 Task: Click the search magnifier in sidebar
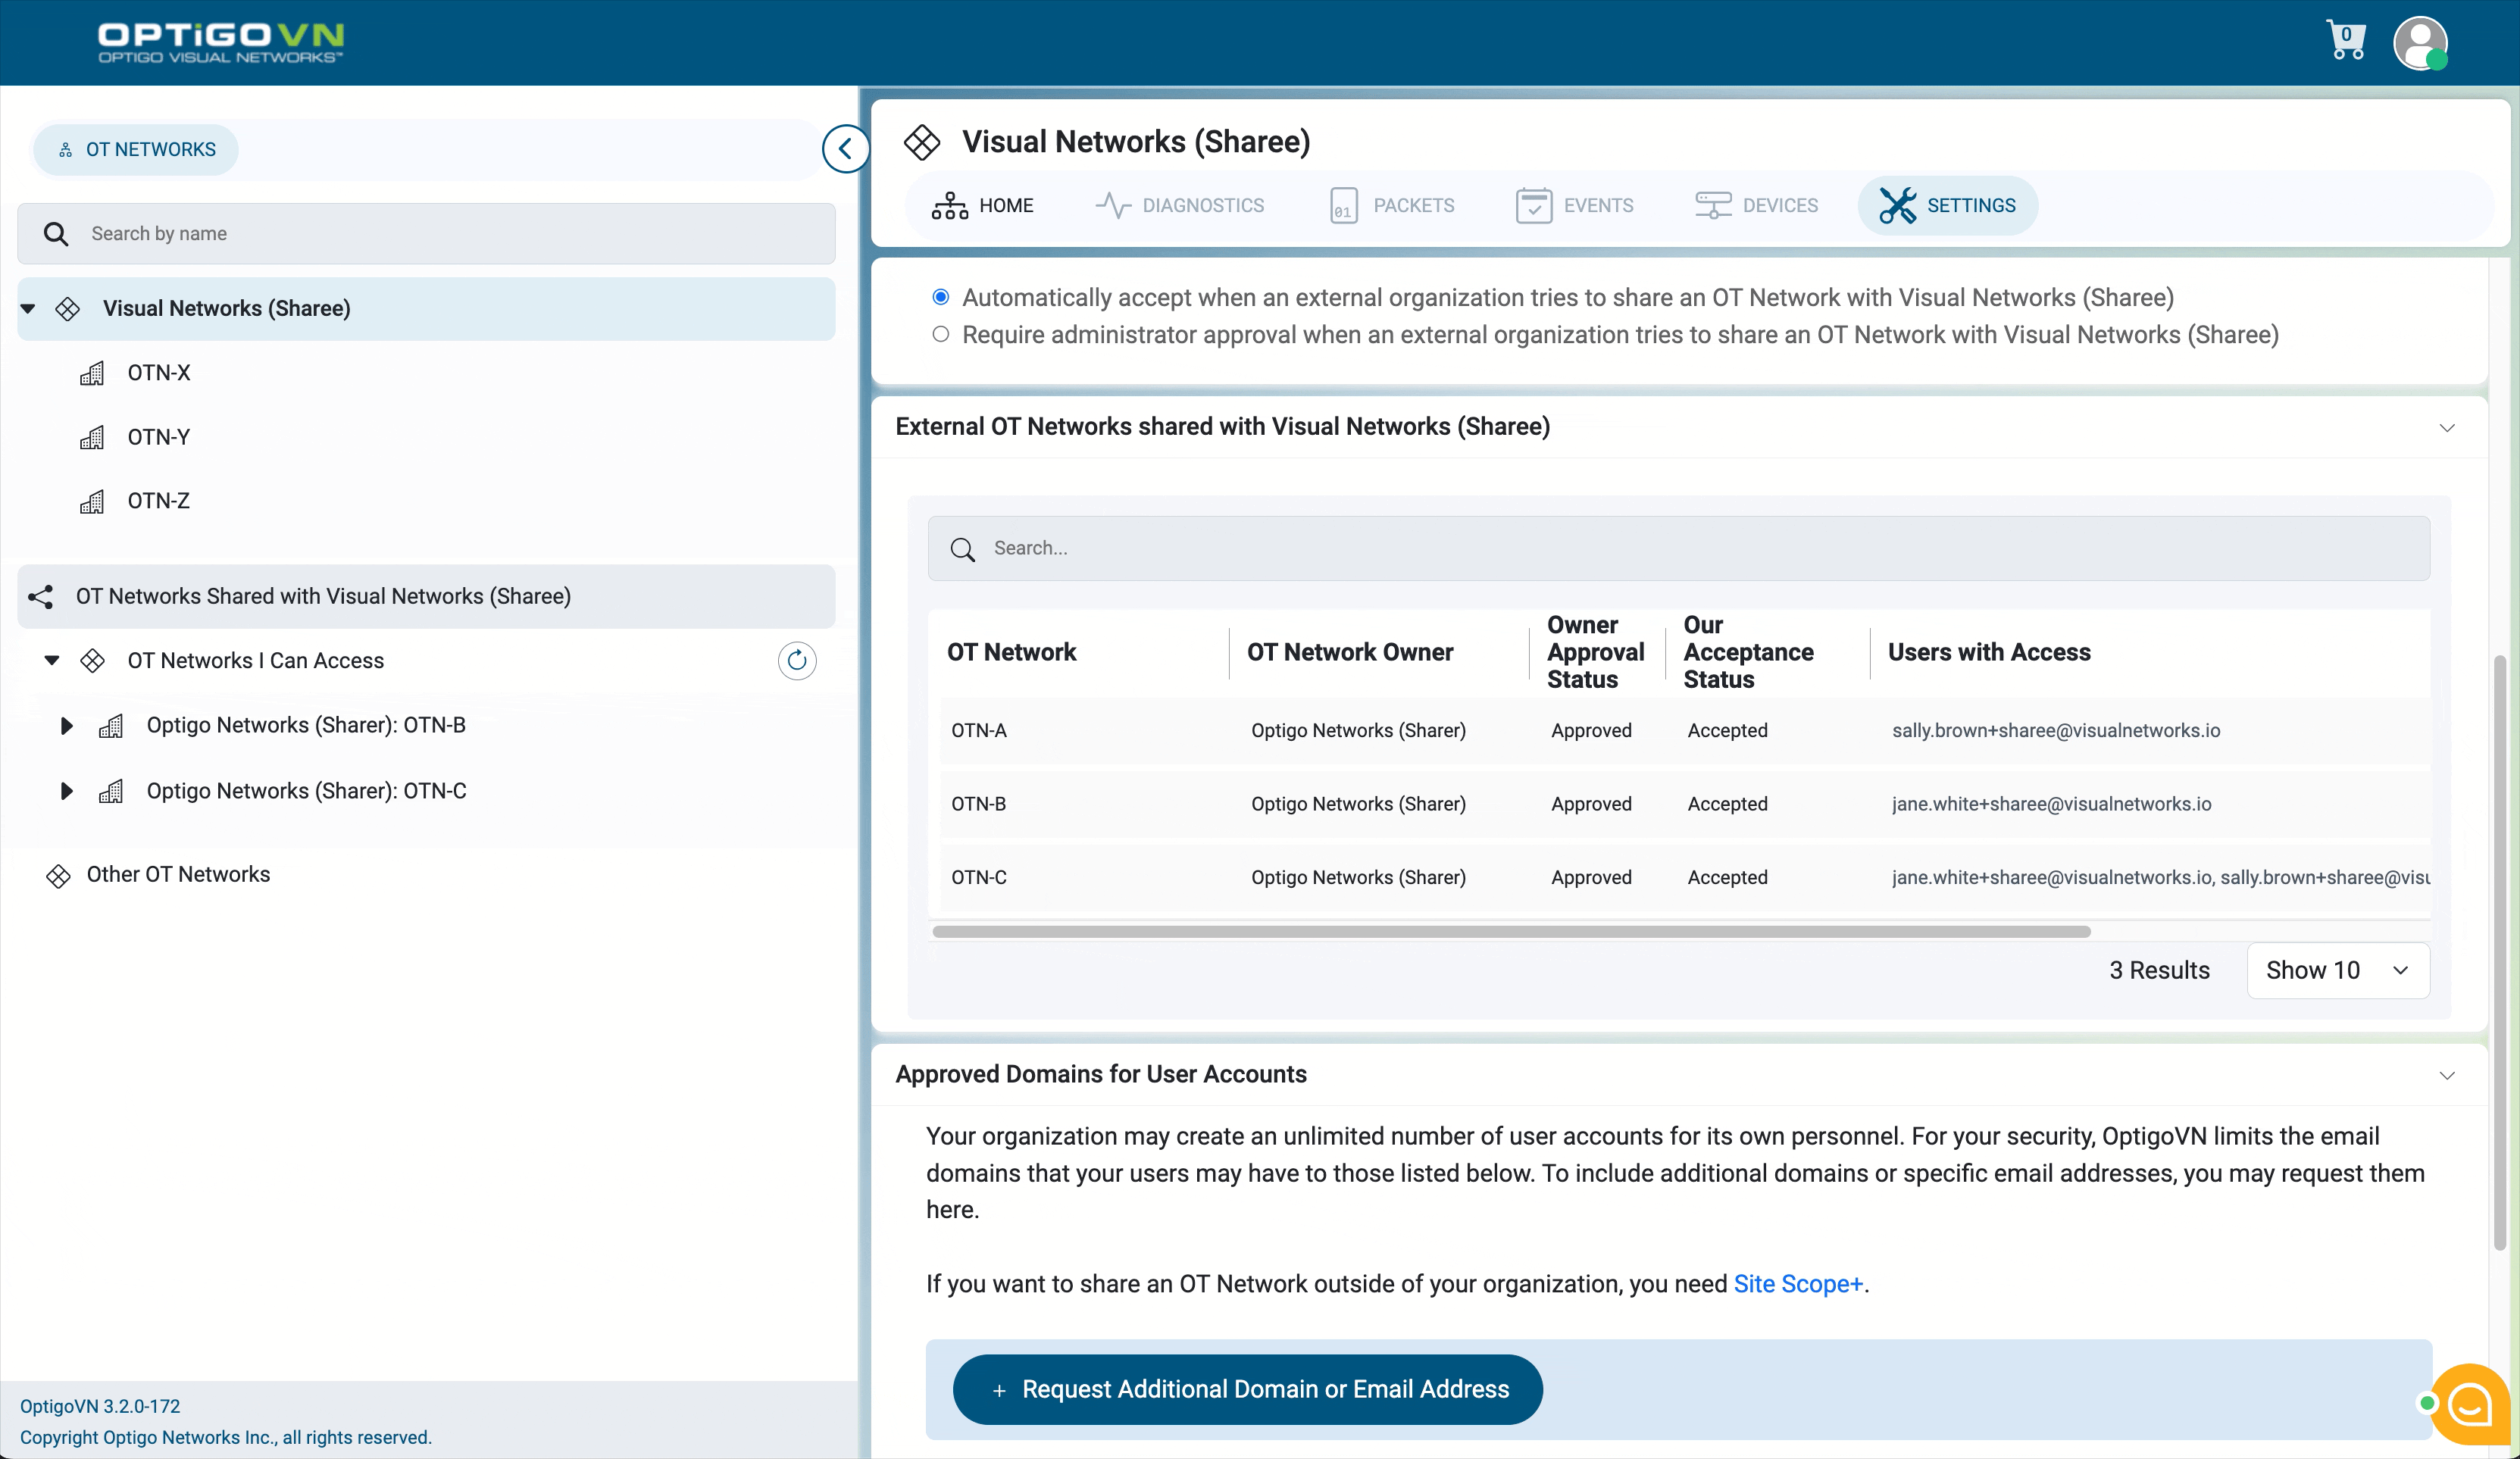pyautogui.click(x=56, y=234)
